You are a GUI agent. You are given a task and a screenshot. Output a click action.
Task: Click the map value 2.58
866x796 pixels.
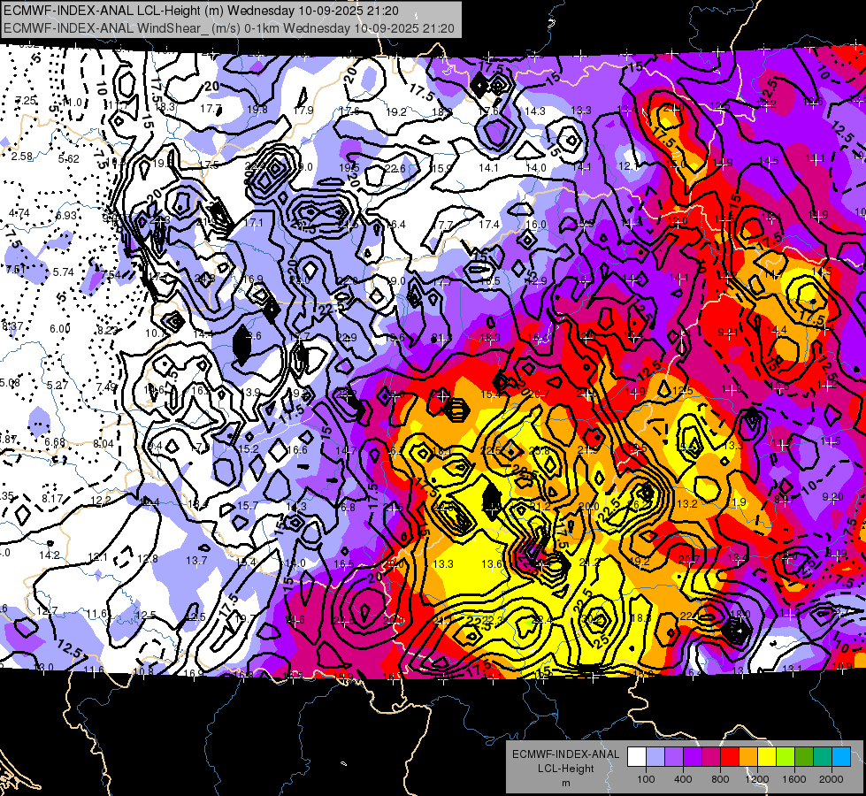coord(22,157)
